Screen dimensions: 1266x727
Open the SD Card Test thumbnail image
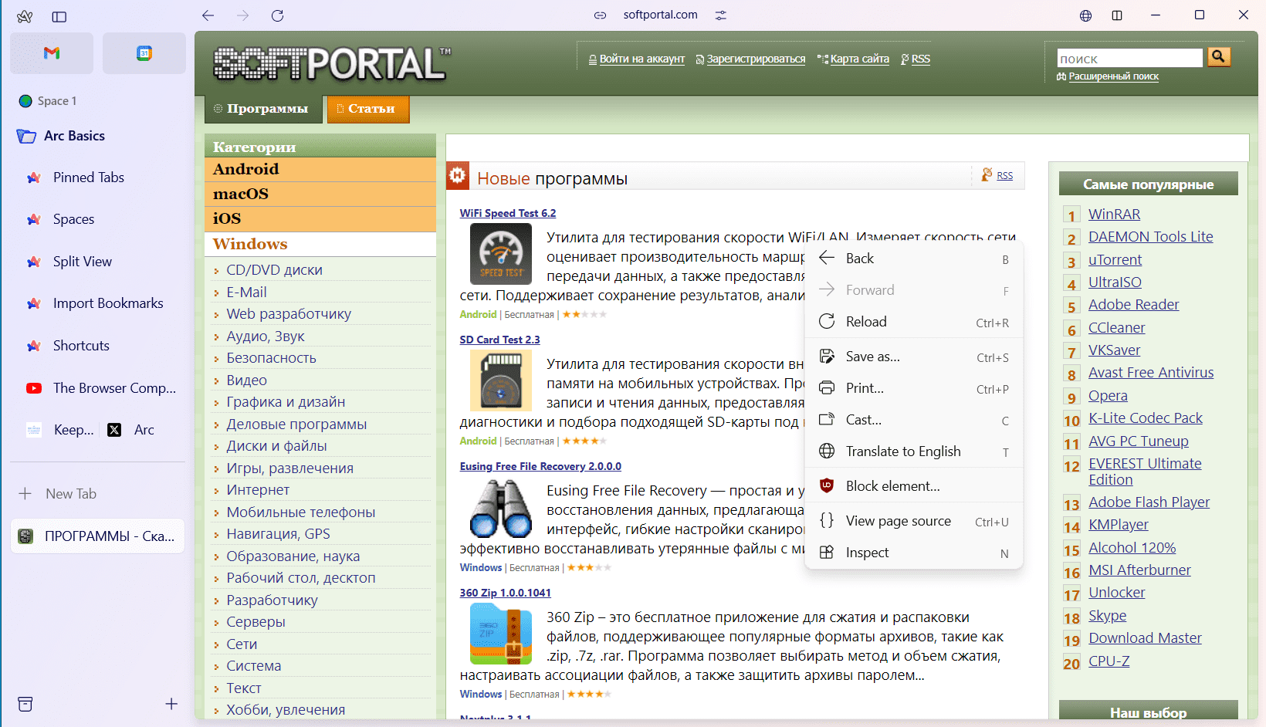click(501, 380)
